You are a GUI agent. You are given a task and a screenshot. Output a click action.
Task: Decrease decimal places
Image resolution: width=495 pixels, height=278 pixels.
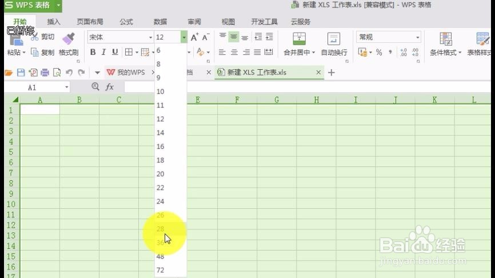coord(416,53)
